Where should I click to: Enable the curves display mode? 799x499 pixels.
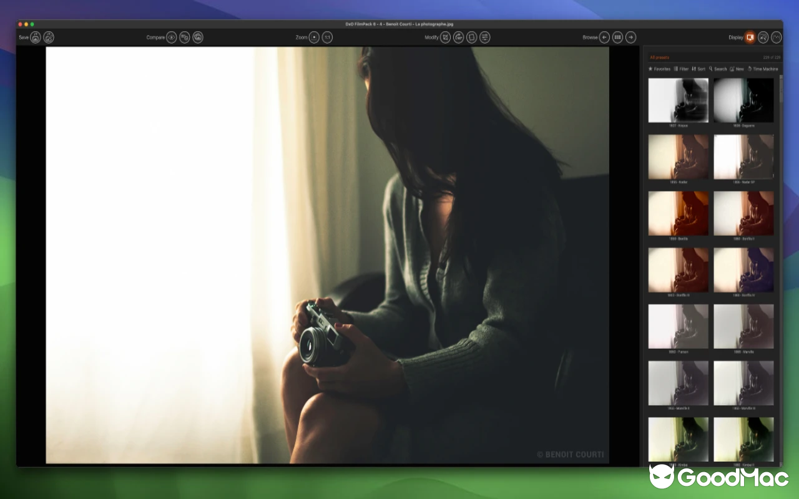(776, 37)
